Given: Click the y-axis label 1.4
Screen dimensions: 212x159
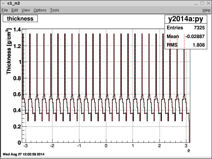Looking at the screenshot, I should click(17, 30).
